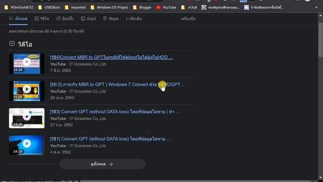Image resolution: width=323 pixels, height=182 pixels.
Task: Open the USB2Boot bookmark folder
Action: coord(49,8)
